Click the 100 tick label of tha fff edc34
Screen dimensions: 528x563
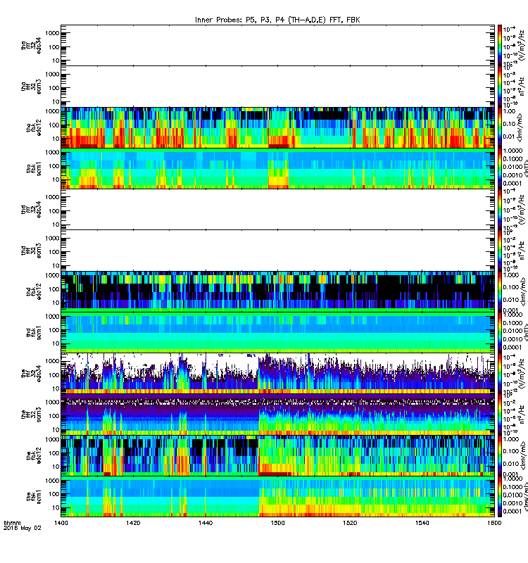54,47
